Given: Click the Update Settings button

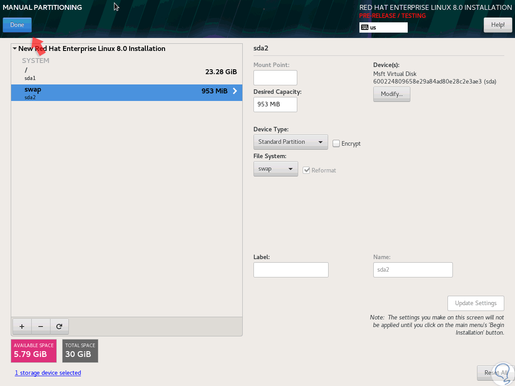Looking at the screenshot, I should [476, 303].
